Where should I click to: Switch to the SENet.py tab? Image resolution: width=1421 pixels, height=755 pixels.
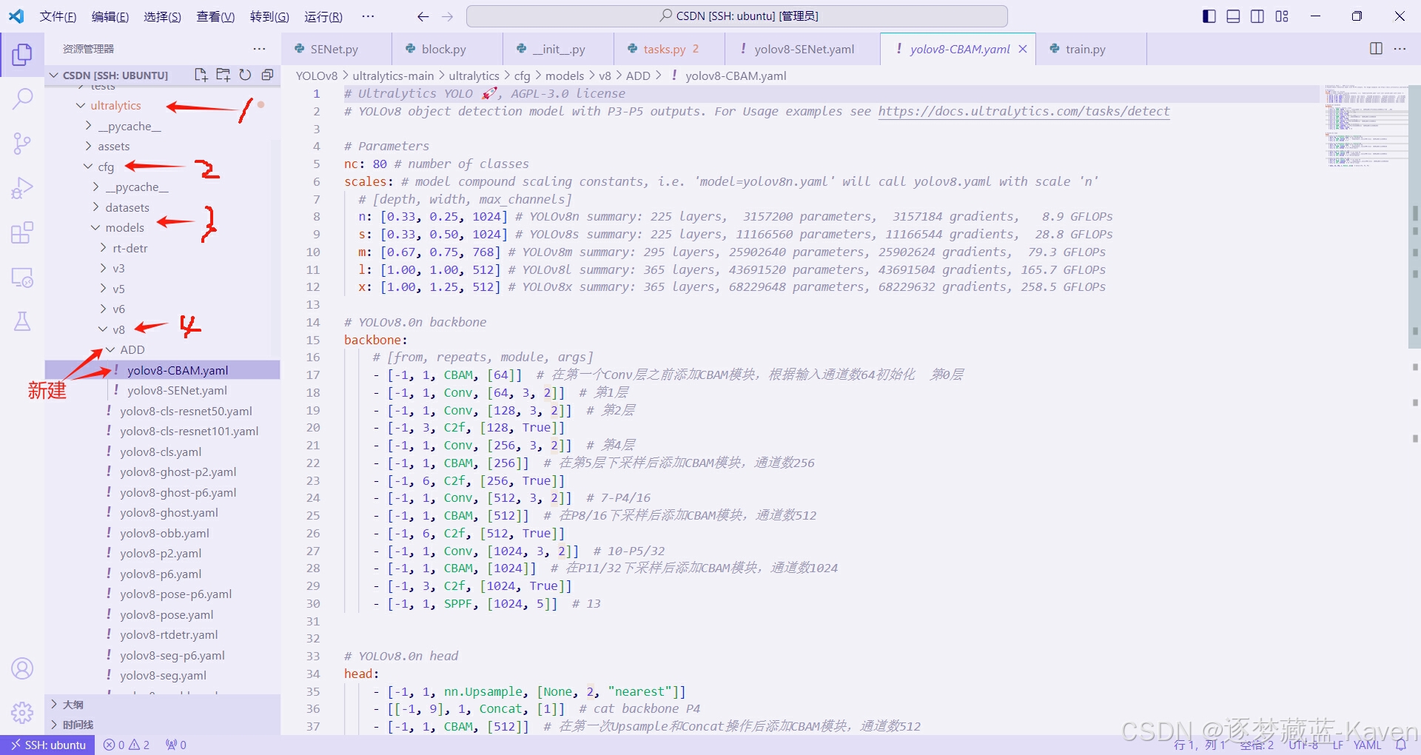pos(336,49)
